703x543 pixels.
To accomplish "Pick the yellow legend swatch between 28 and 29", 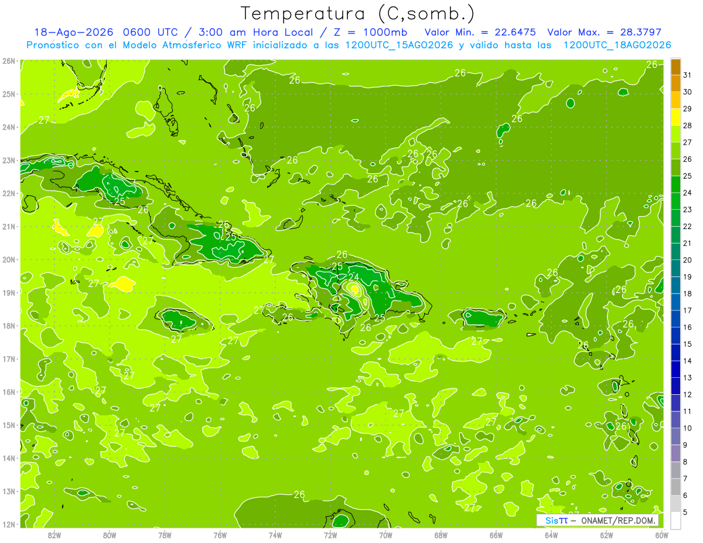I will 675,117.
